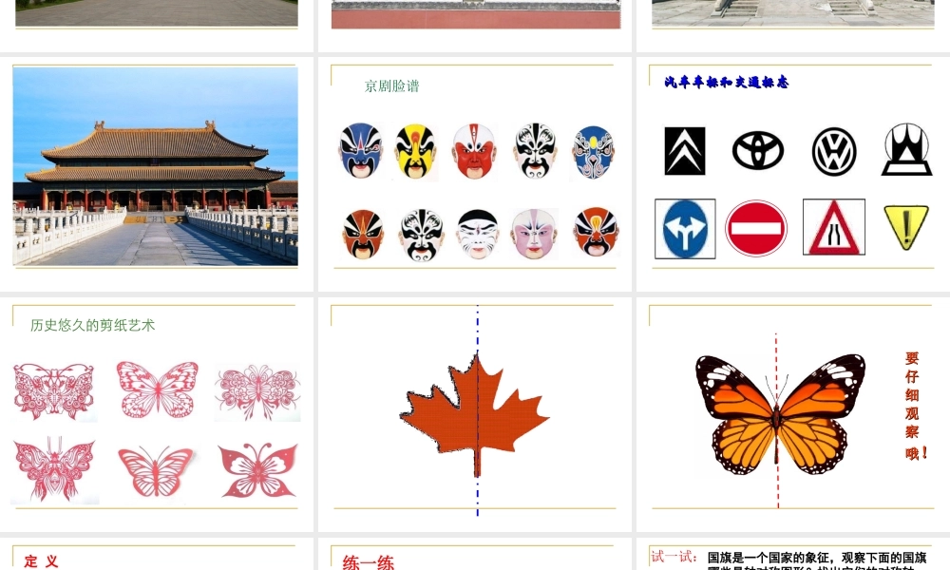Viewport: 950px width, 570px height.
Task: Click the top-right paper-cut butterfly
Action: point(257,392)
